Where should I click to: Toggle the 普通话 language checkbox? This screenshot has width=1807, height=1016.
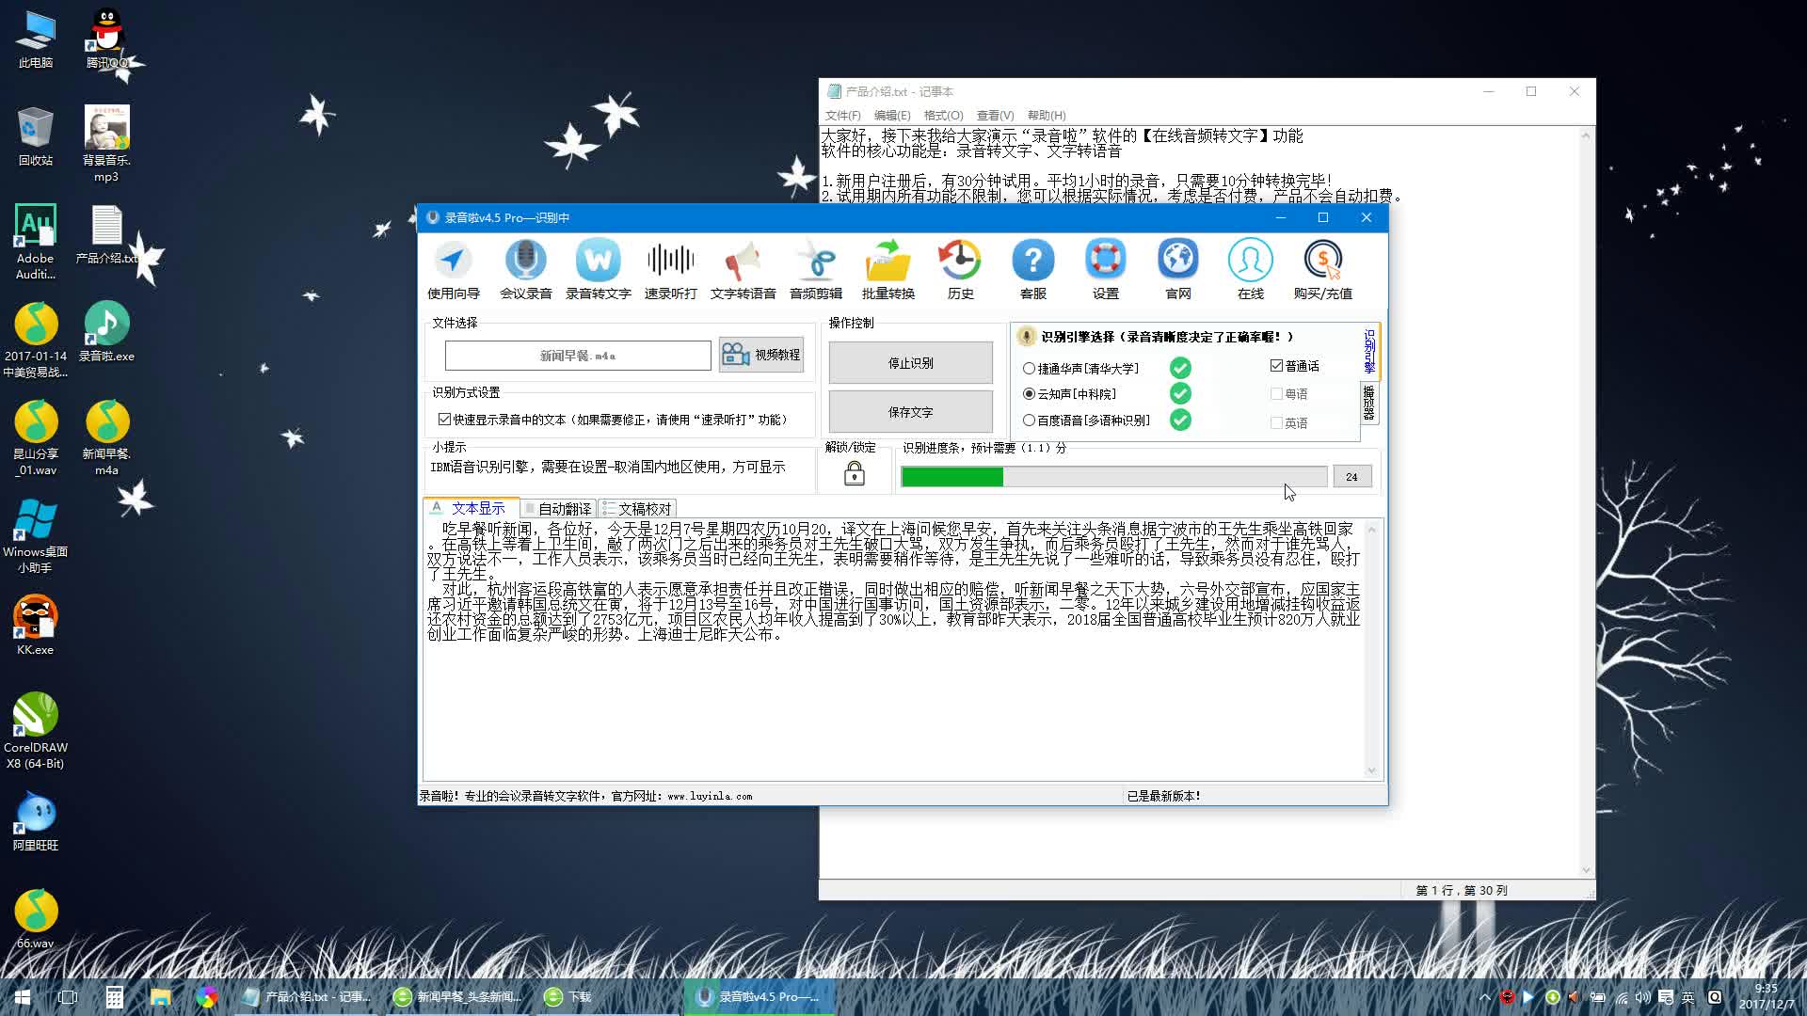(1277, 366)
